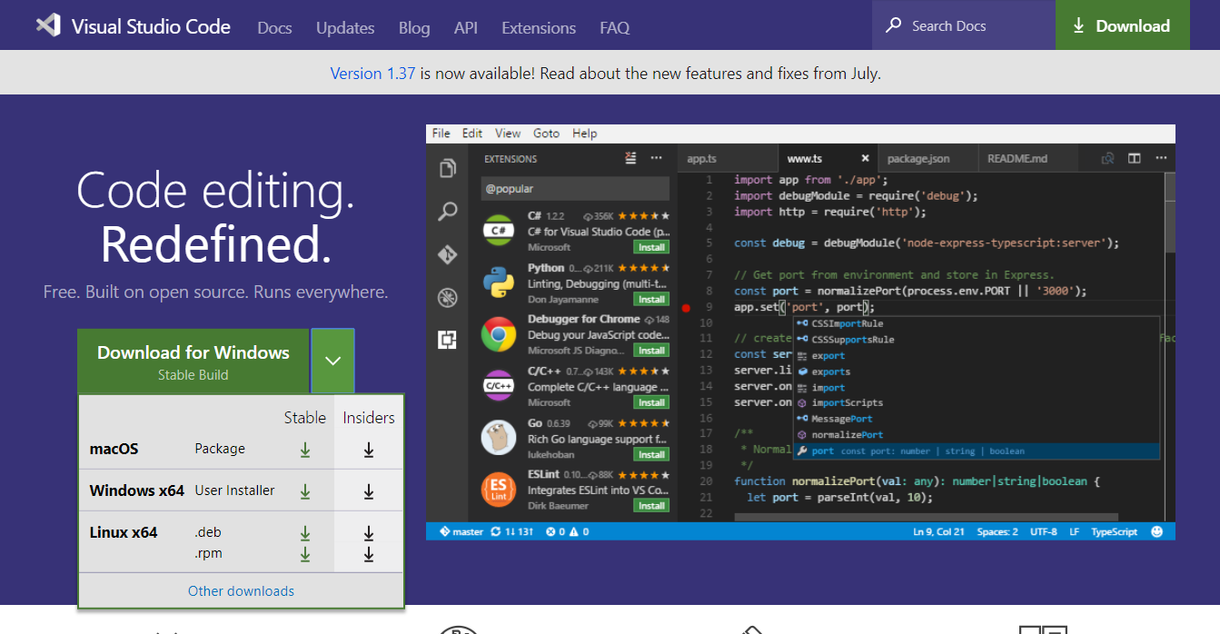This screenshot has height=634, width=1220.
Task: Download macOS Stable package arrow
Action: (305, 449)
